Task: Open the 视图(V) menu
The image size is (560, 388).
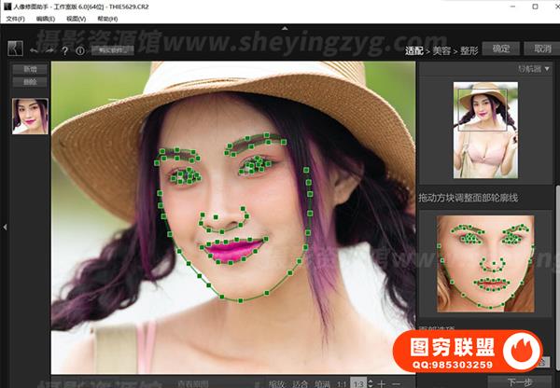Action: [77, 19]
